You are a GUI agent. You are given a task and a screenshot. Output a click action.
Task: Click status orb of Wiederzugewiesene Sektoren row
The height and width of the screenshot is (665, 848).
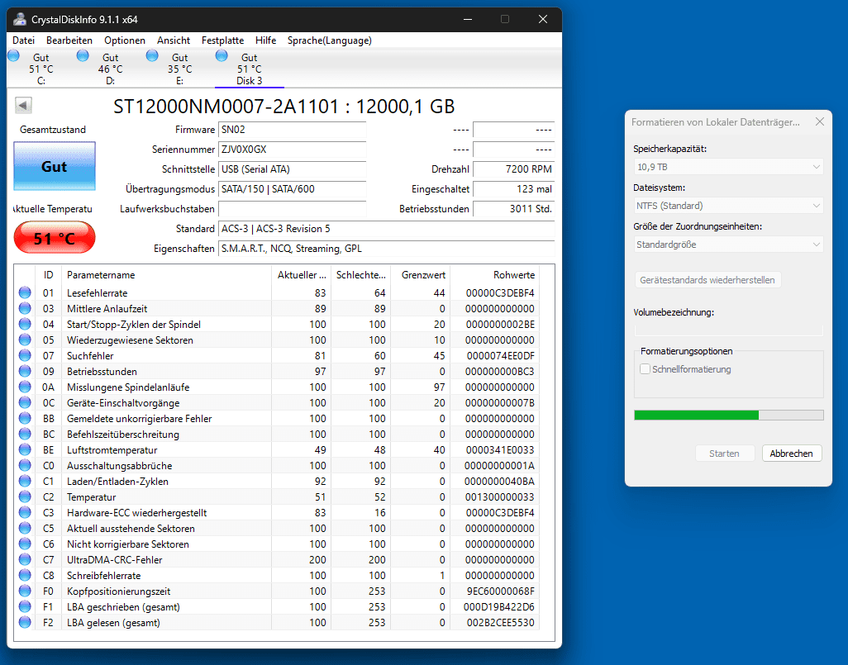pos(25,340)
